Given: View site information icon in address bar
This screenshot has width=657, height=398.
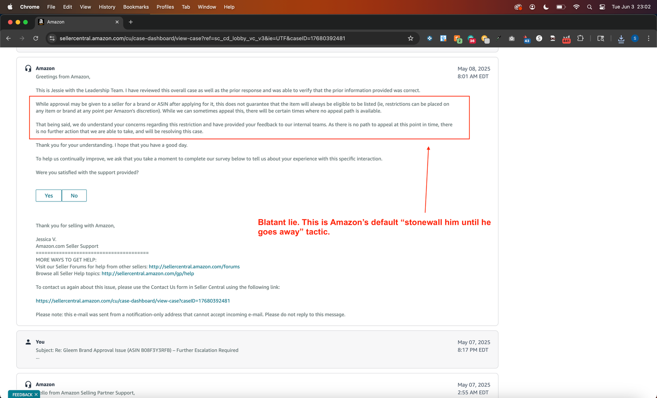Looking at the screenshot, I should pos(52,38).
